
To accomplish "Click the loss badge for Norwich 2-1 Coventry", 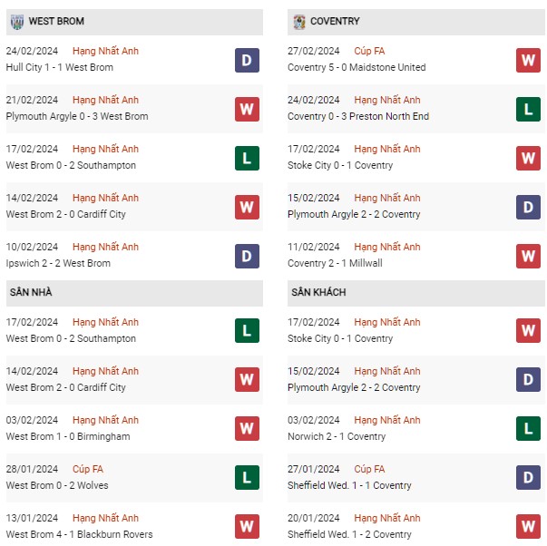I will (x=528, y=429).
